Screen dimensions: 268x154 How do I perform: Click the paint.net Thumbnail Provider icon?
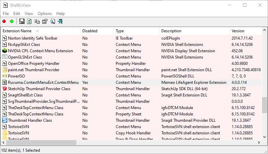[x=5, y=70]
